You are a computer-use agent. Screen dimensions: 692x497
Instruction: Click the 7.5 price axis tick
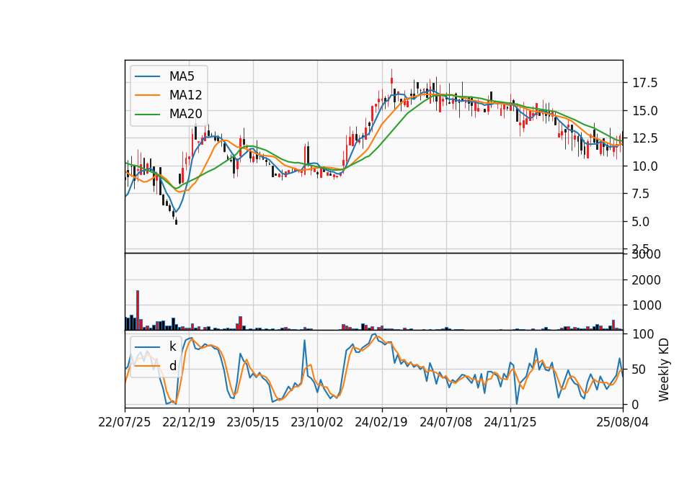pyautogui.click(x=641, y=194)
